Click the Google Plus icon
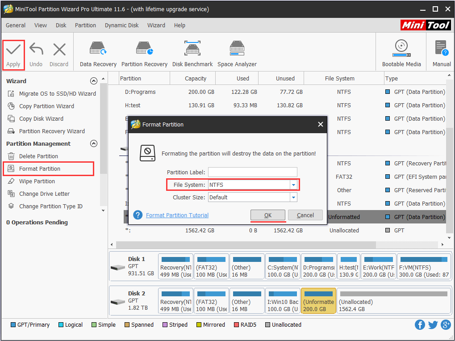 click(446, 325)
